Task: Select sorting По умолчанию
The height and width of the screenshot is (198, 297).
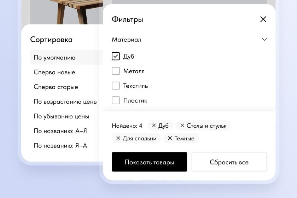Action: pos(66,57)
